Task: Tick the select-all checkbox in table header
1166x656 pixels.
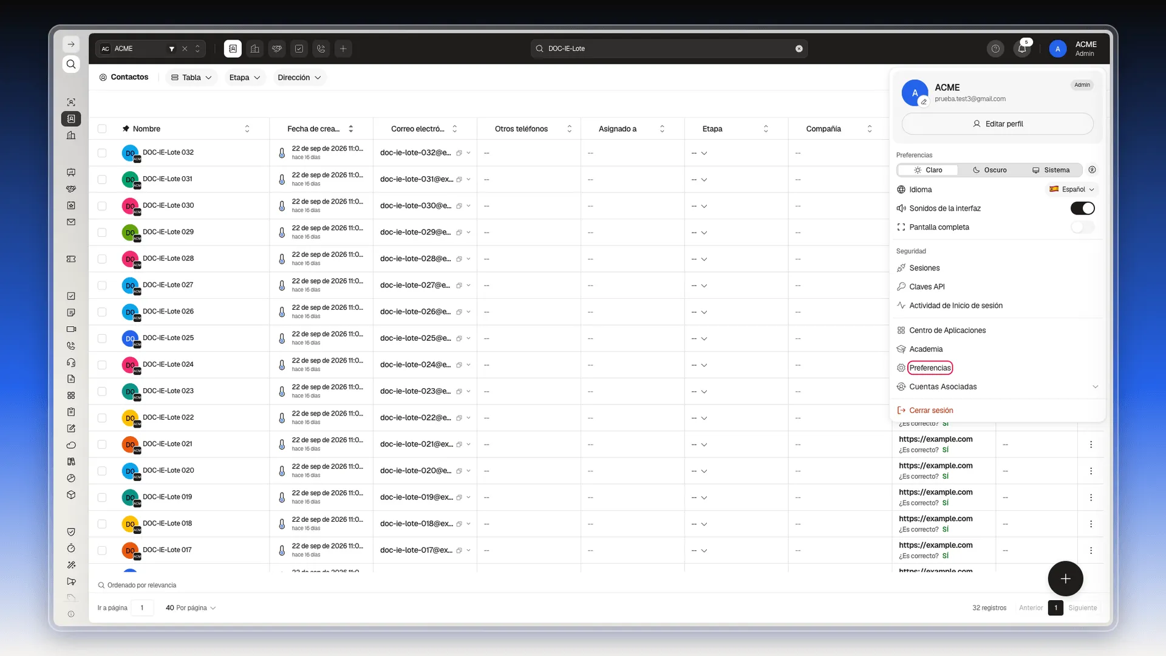Action: point(102,129)
